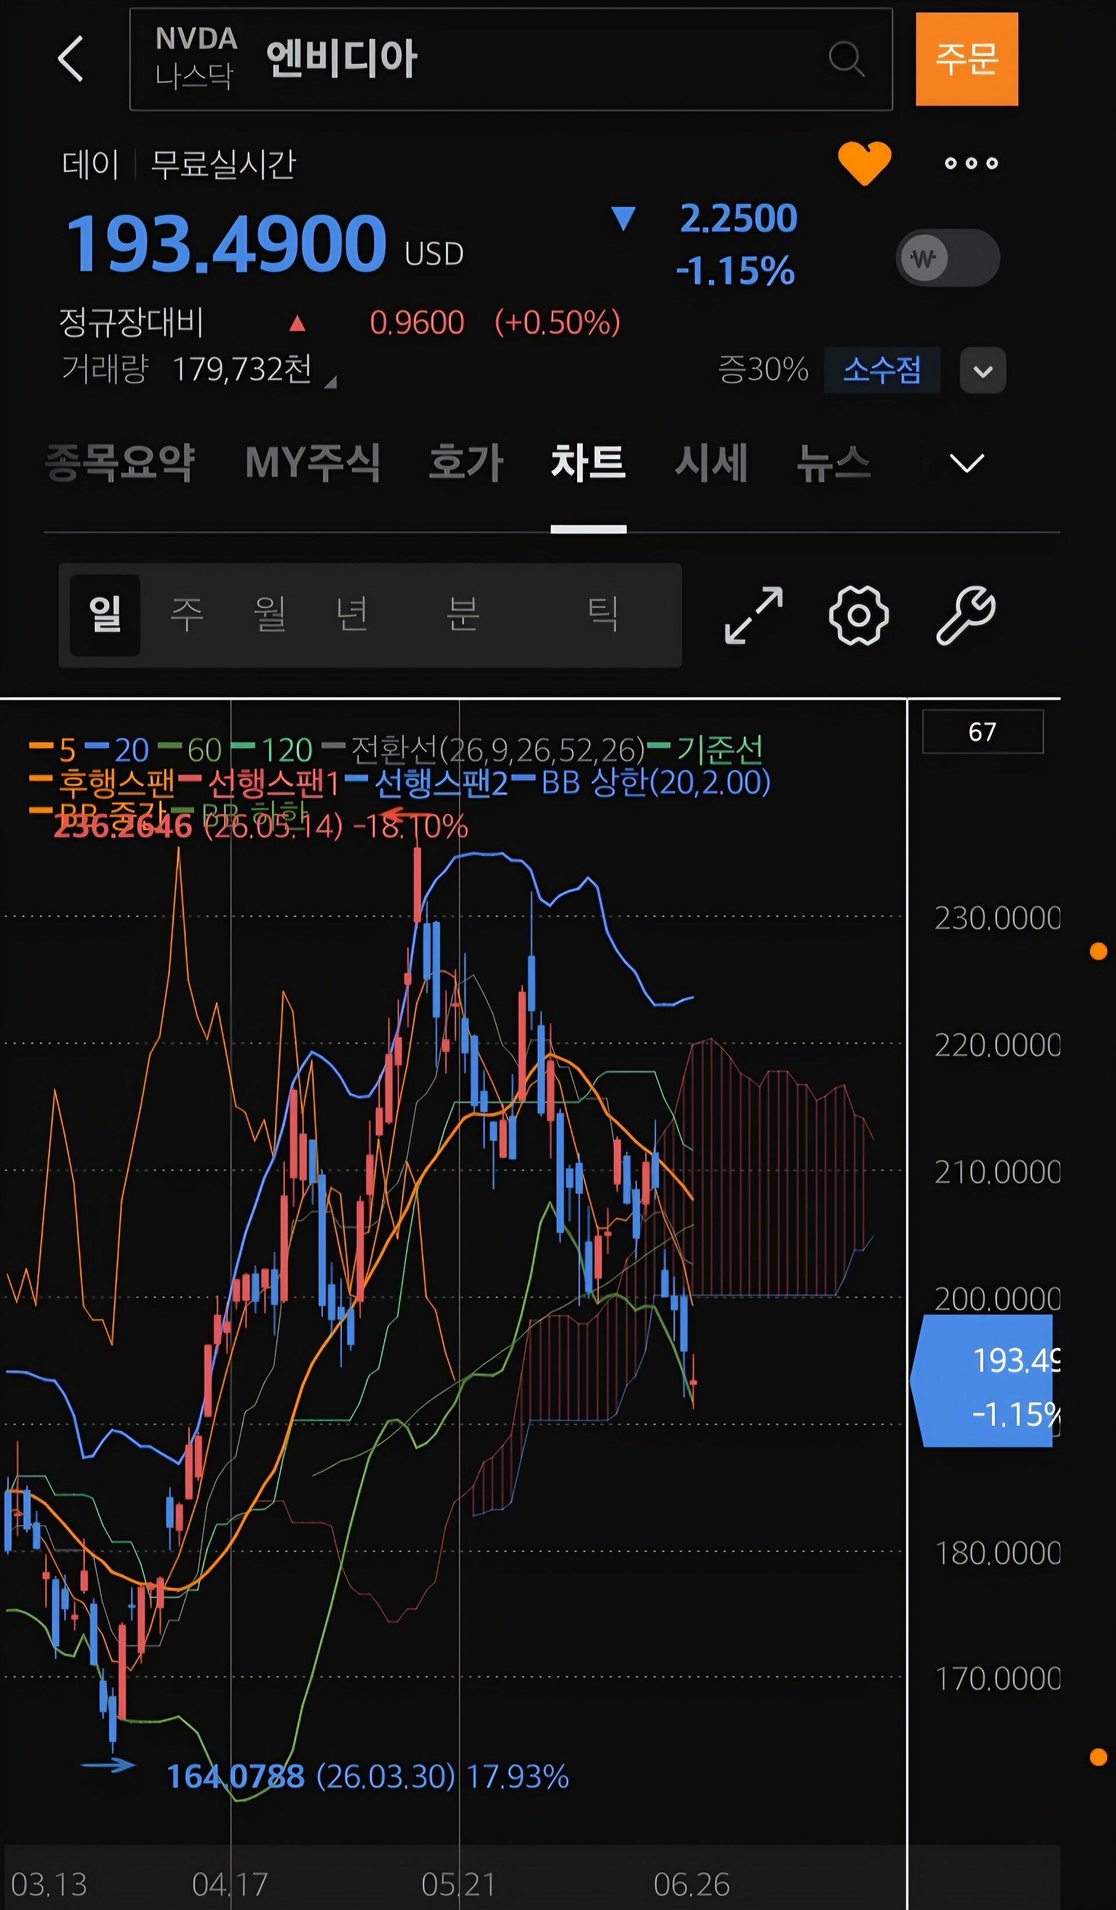Edit the candle count field showing 67
This screenshot has width=1116, height=1910.
pos(982,732)
